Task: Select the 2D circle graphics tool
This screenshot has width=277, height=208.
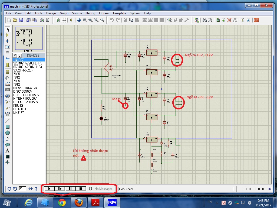Action: (8, 133)
